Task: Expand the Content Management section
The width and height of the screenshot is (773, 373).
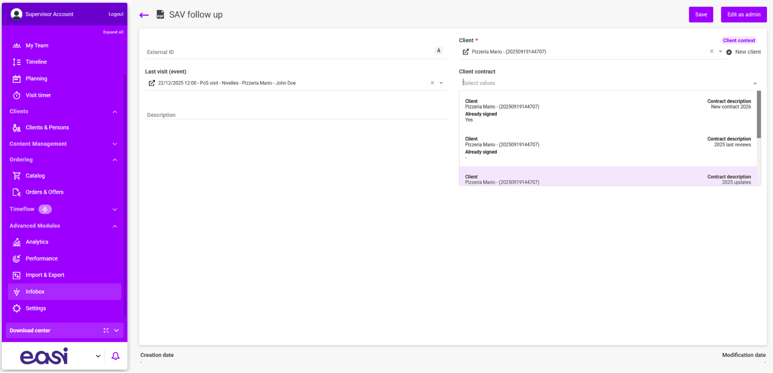Action: pos(114,144)
